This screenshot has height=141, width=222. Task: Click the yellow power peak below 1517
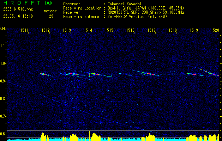pyautogui.click(x=151, y=137)
